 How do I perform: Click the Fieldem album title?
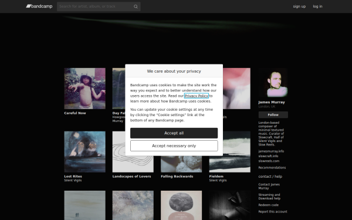tap(216, 177)
